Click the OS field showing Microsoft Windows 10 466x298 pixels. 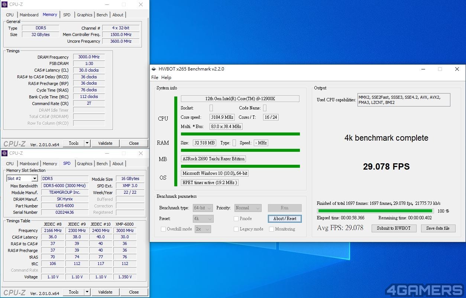[x=215, y=173]
